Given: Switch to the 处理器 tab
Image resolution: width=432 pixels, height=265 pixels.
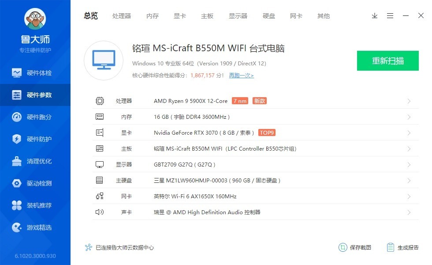Looking at the screenshot, I should (122, 16).
